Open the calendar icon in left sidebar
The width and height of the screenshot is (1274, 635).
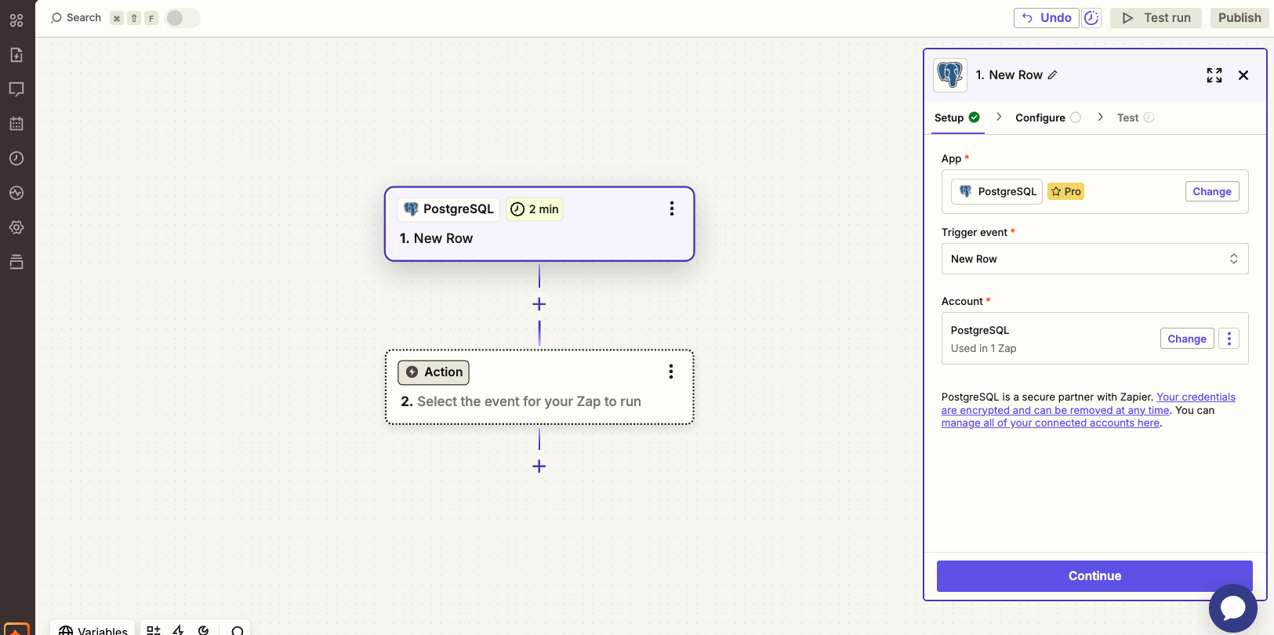tap(16, 124)
